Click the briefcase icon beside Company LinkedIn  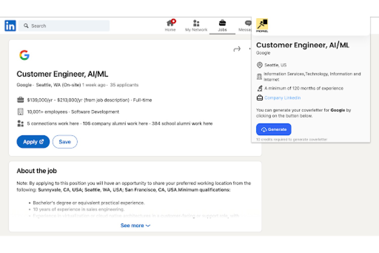click(260, 98)
